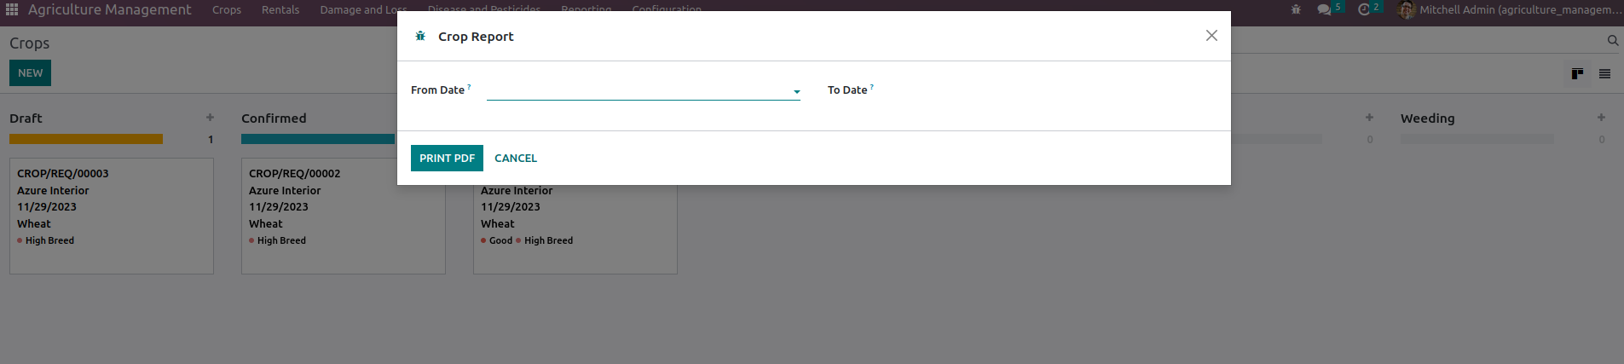The height and width of the screenshot is (364, 1624).
Task: Add a card with Draft column plus
Action: 210,118
